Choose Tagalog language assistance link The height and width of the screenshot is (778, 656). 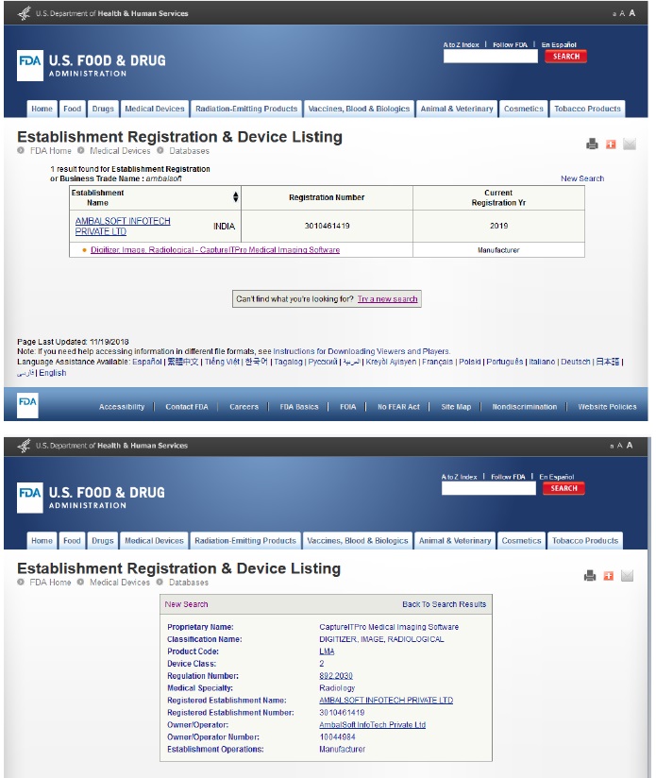point(288,362)
